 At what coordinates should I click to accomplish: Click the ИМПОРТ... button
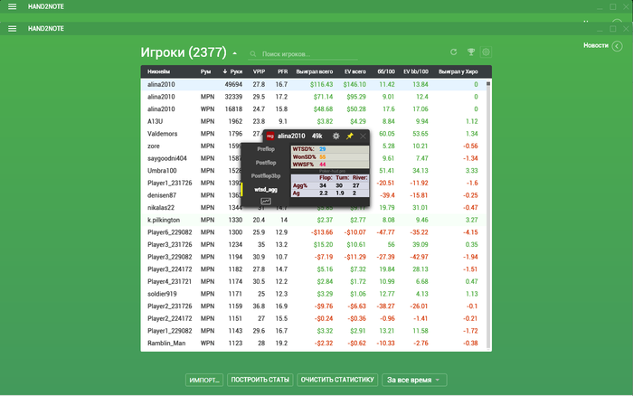204,380
